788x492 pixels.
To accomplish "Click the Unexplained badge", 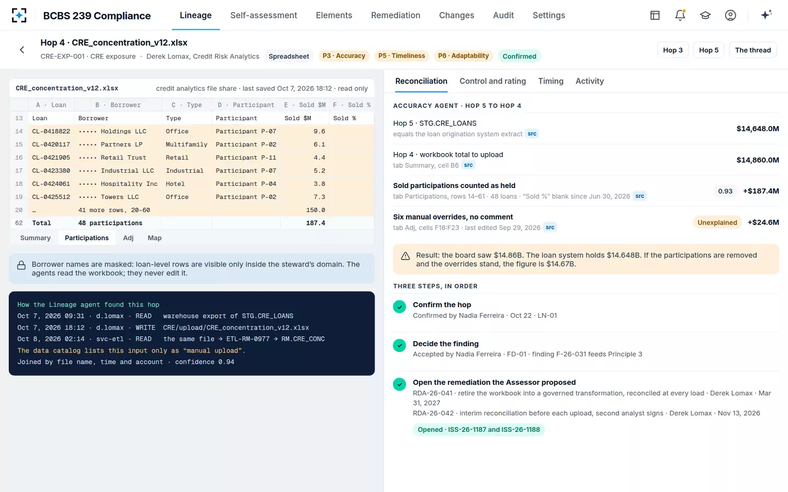I will click(717, 222).
